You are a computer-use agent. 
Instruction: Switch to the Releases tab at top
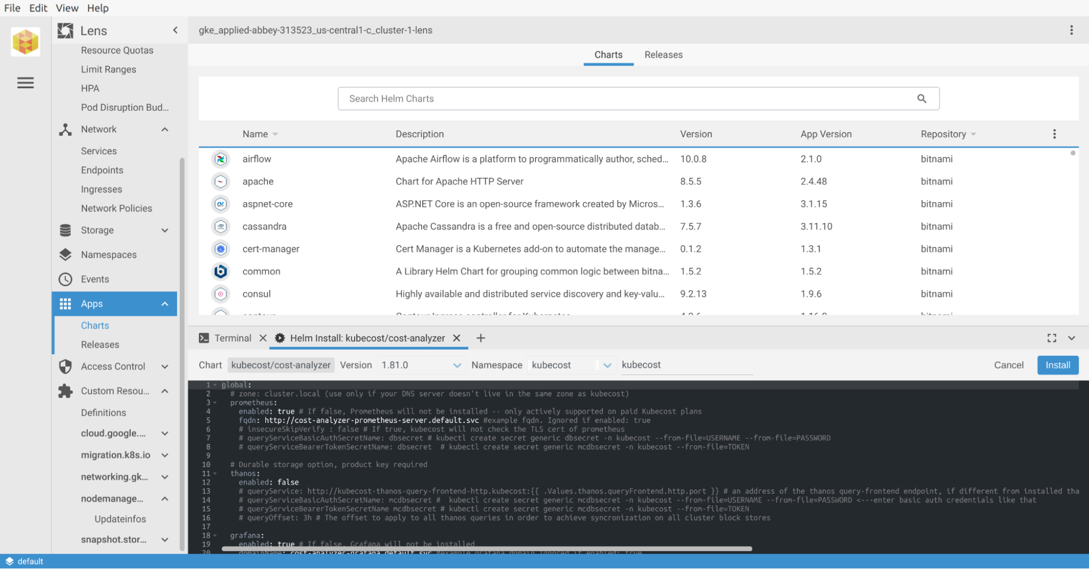(x=663, y=55)
